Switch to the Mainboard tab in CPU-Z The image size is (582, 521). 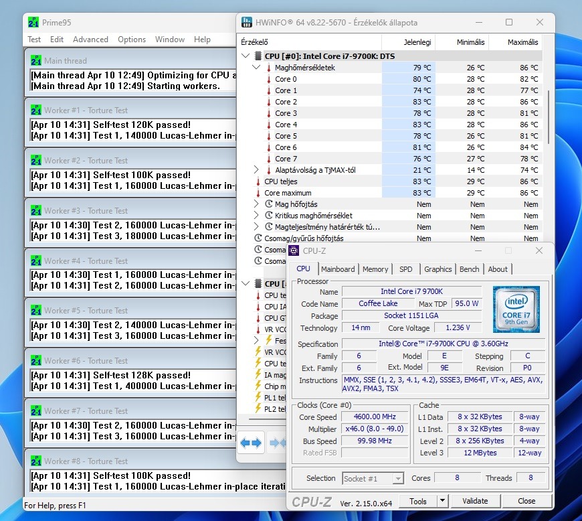338,269
